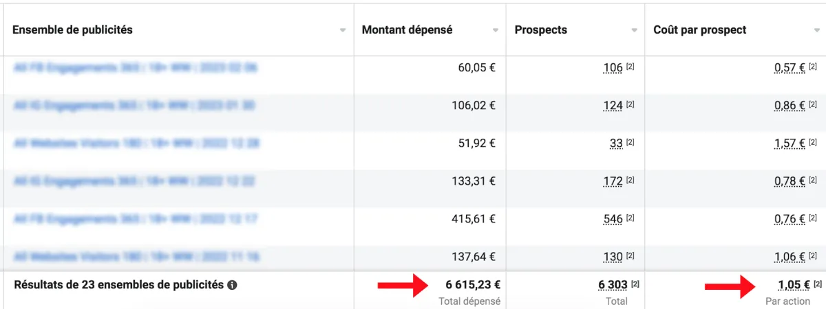Open the Prospects column dropdown arrow
Screen dimensions: 826x309
tap(635, 30)
